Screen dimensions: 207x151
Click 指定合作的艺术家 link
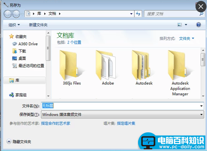click(56, 123)
